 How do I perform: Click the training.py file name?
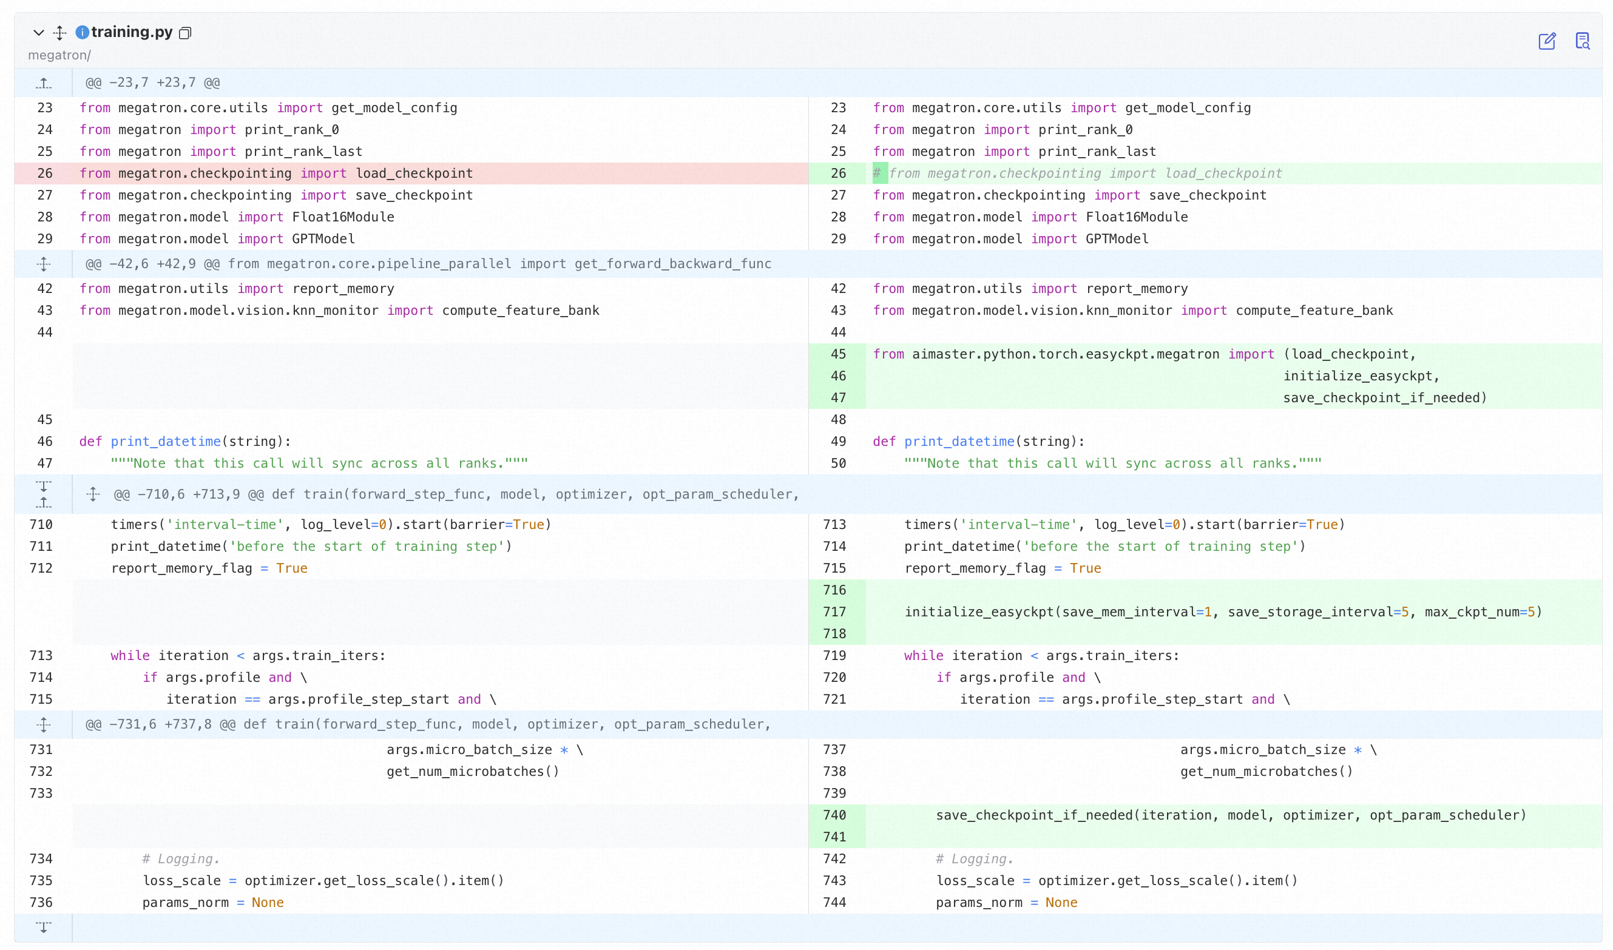click(132, 32)
